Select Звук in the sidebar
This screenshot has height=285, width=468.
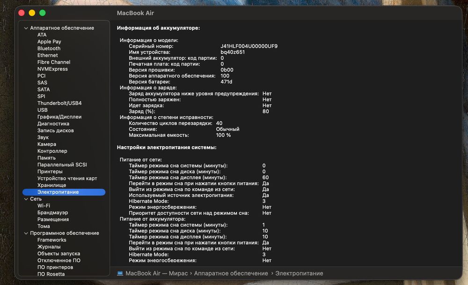point(43,138)
